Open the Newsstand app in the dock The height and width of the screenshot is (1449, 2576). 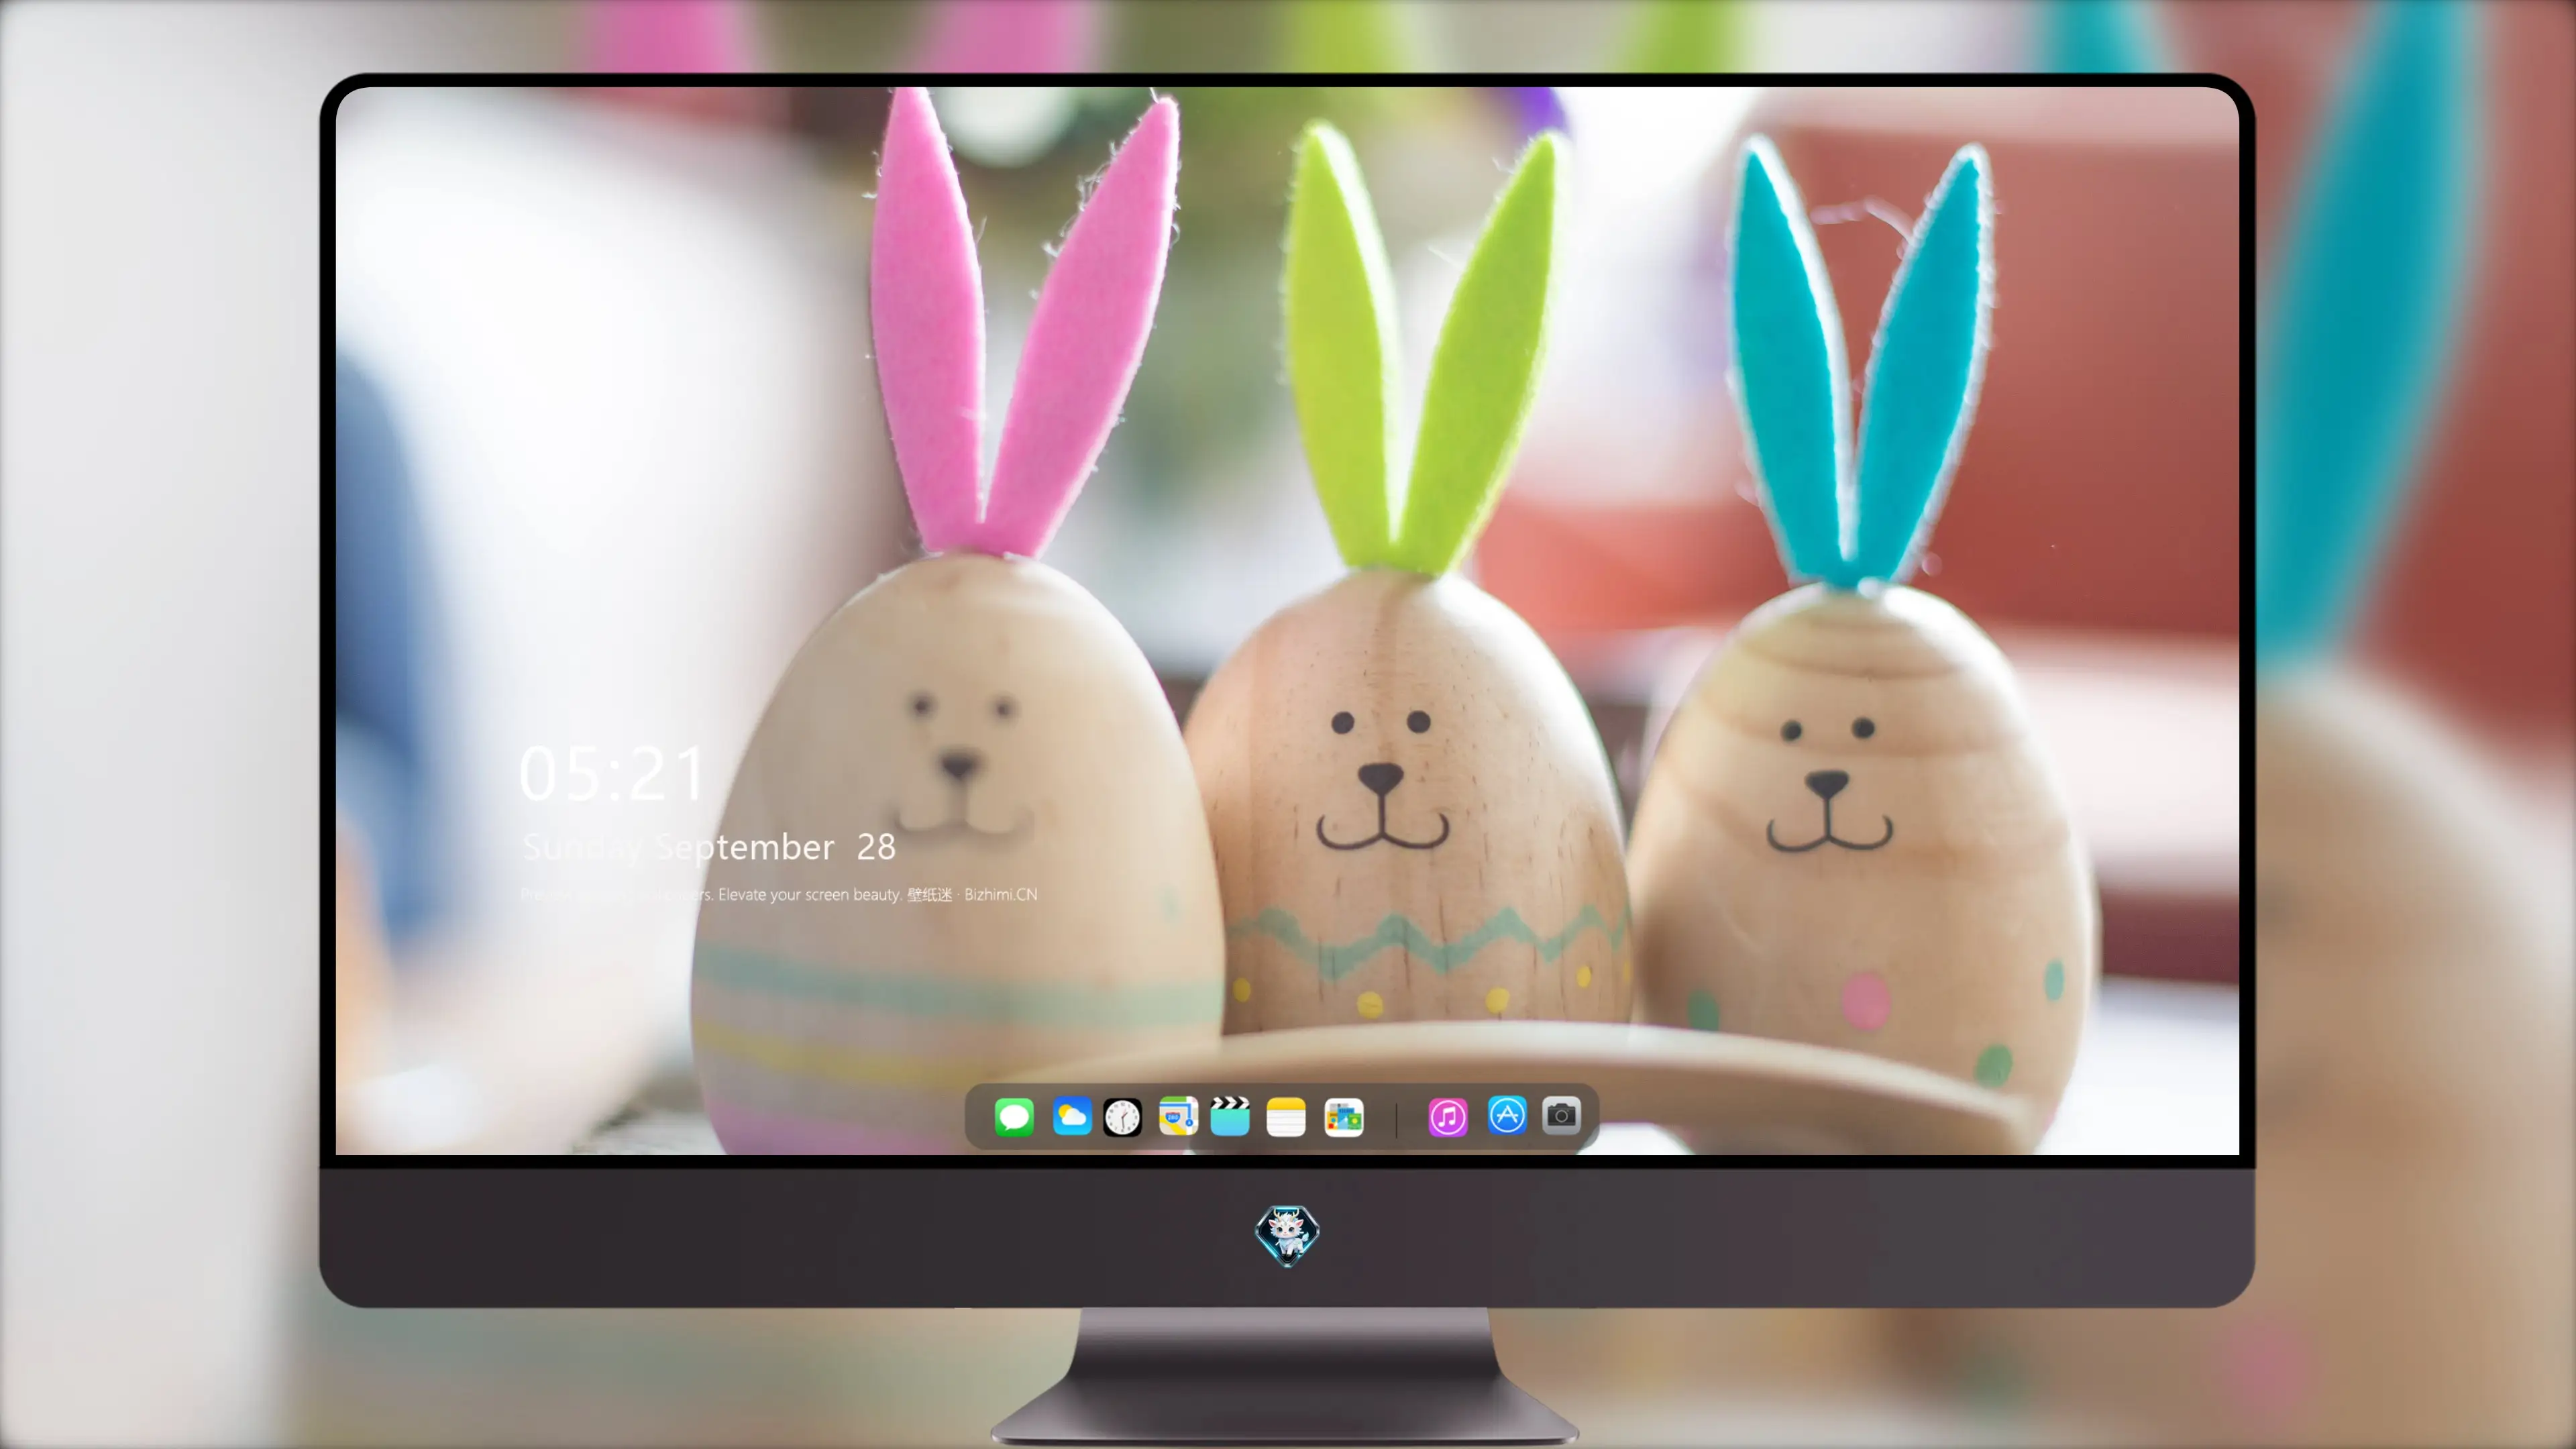click(x=1344, y=1117)
